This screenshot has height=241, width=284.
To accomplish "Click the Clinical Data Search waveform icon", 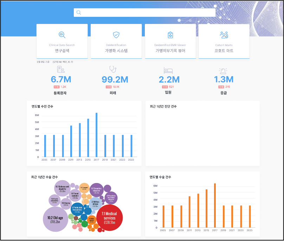I will point(62,35).
